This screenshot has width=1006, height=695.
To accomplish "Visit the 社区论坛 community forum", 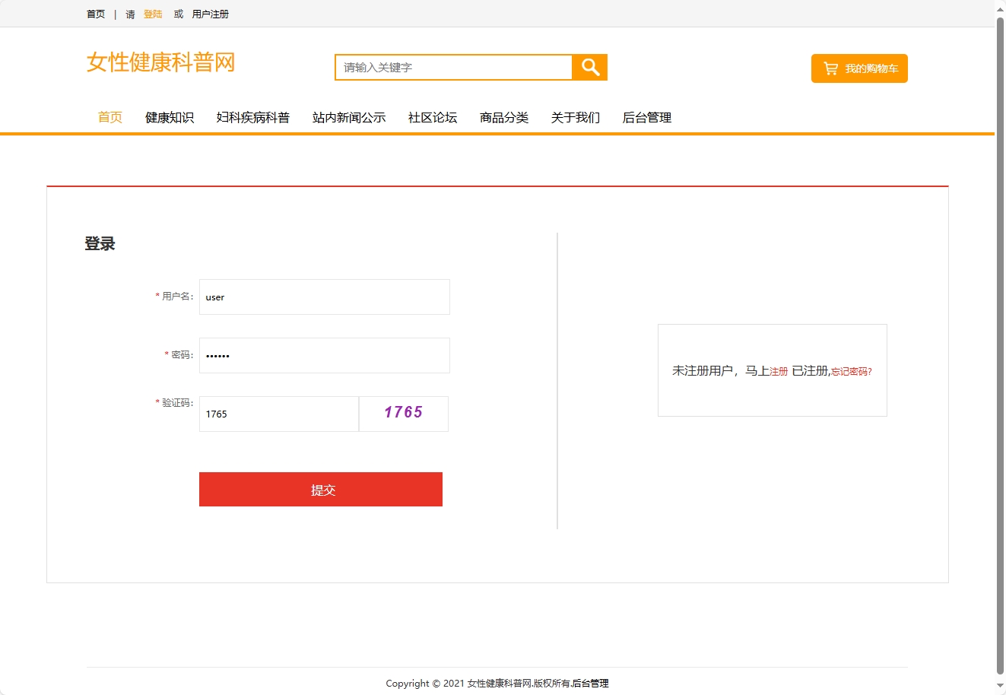I will coord(432,117).
